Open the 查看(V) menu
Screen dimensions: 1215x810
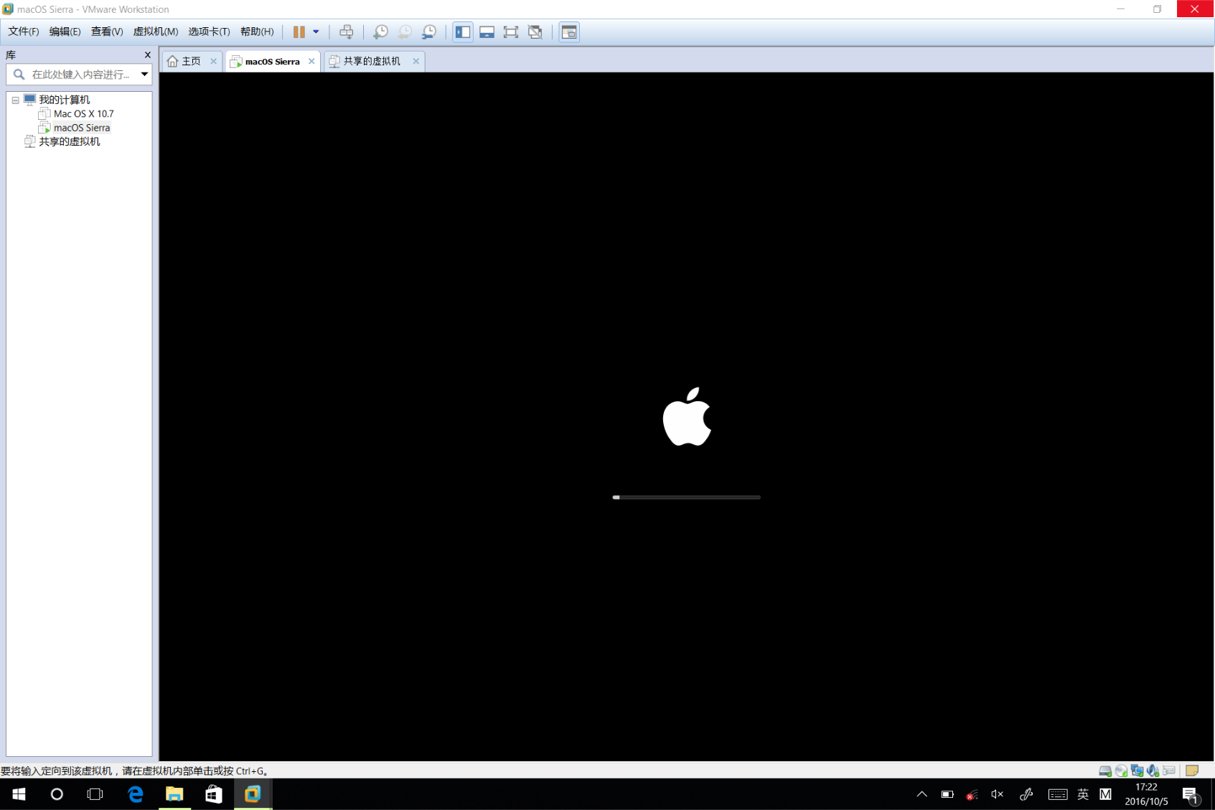[106, 32]
